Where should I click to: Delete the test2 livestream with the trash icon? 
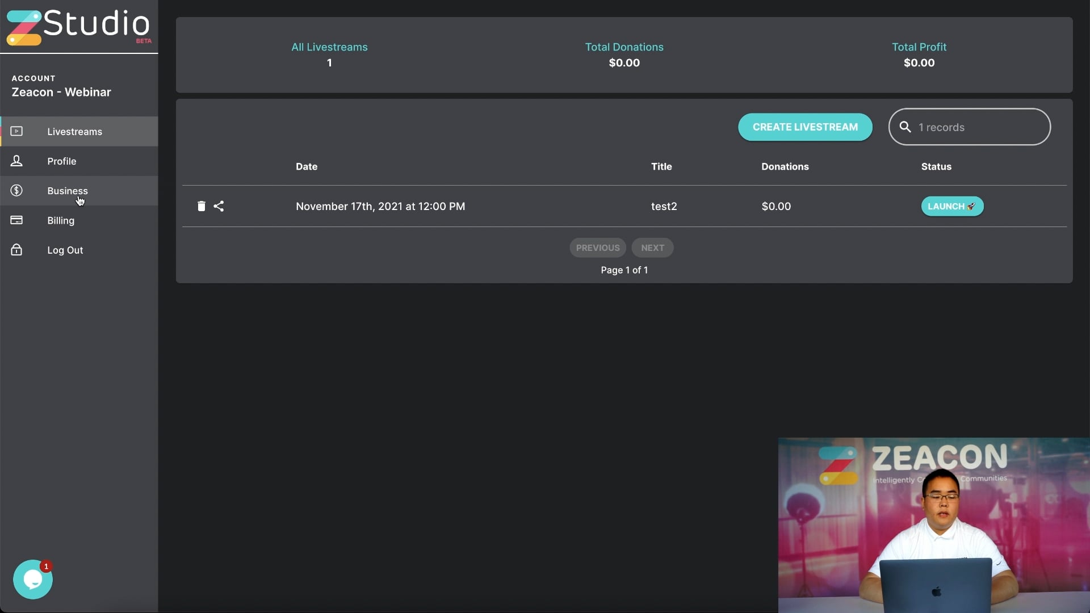201,206
